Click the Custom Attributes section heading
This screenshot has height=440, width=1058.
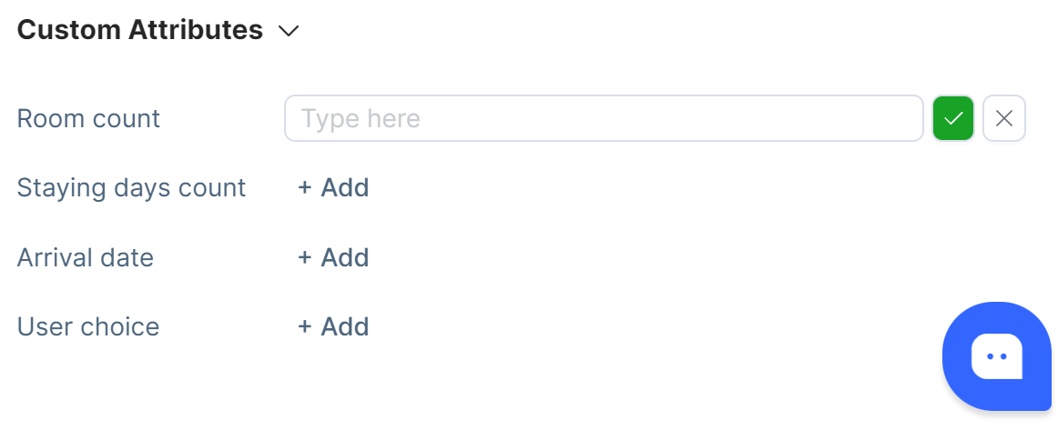(139, 30)
